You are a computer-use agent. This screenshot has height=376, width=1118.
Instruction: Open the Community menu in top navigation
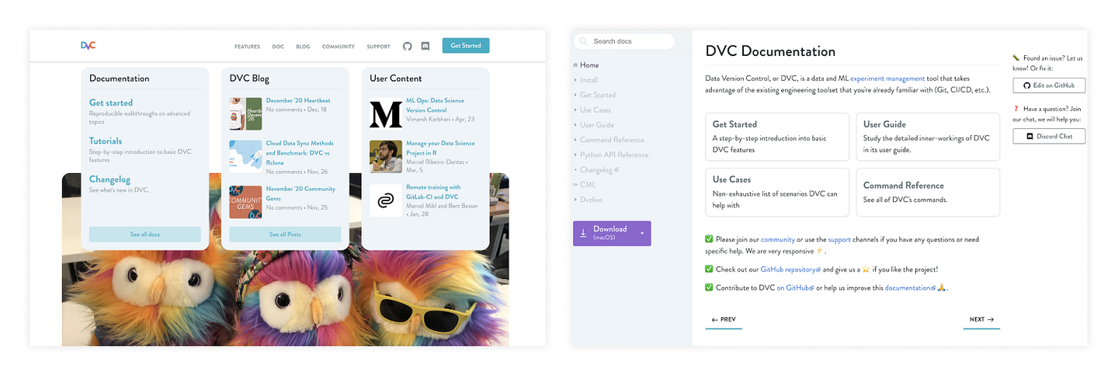point(339,47)
